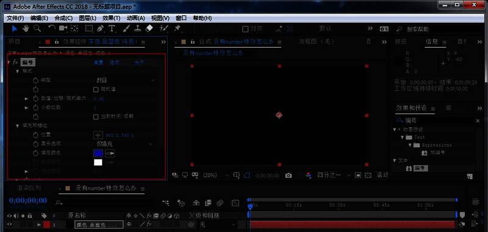Toggle stopwatch for 类型 property
This screenshot has height=232, width=488.
coord(36,81)
